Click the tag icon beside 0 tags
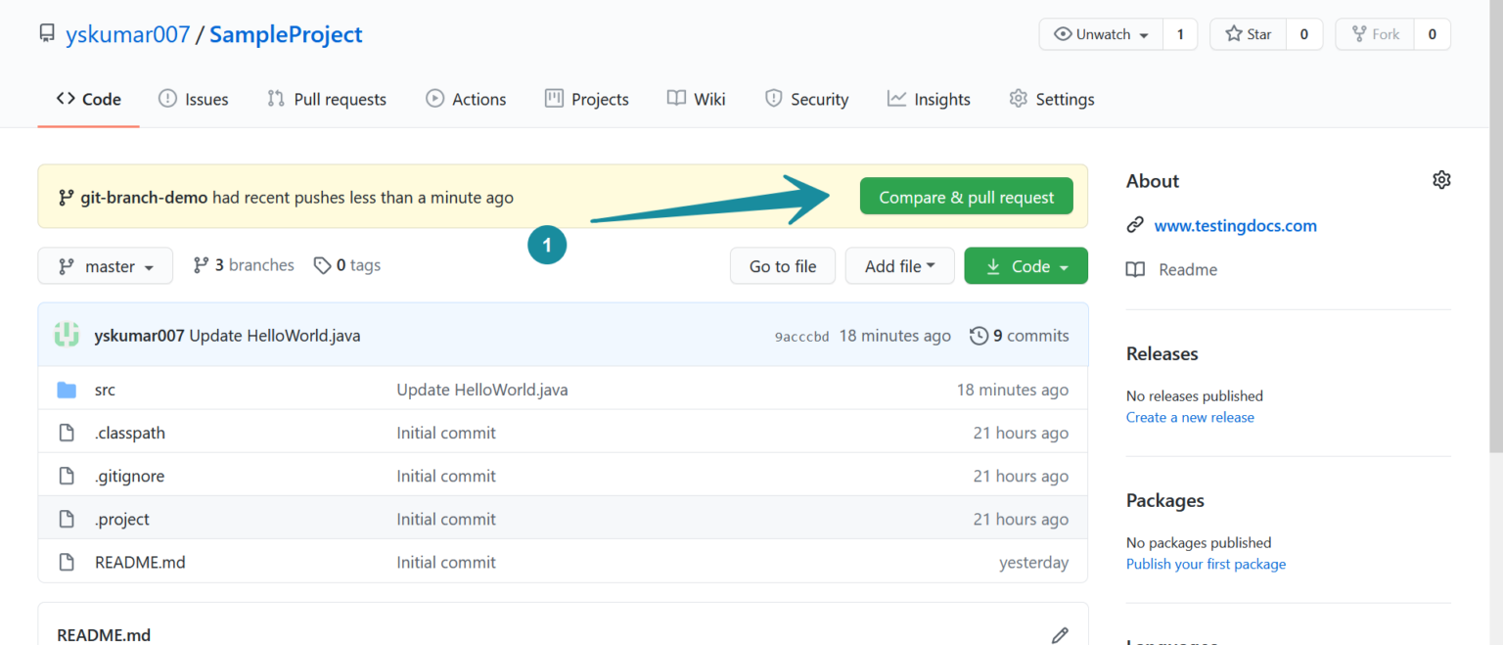 [x=322, y=264]
